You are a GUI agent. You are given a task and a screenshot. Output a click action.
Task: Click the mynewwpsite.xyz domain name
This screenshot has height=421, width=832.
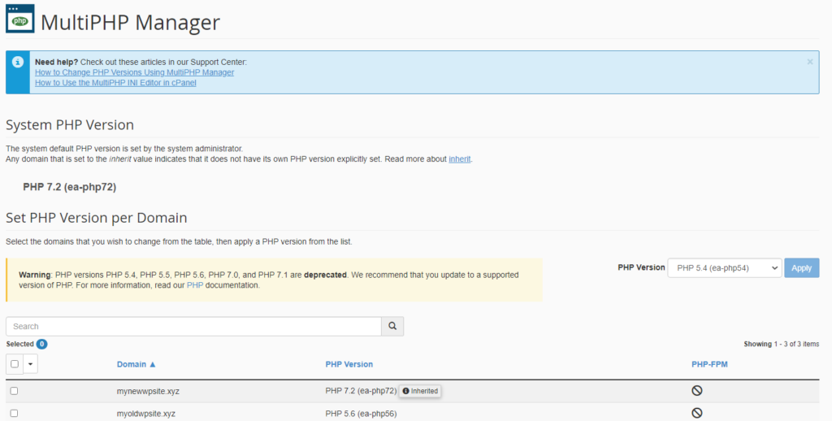click(148, 391)
